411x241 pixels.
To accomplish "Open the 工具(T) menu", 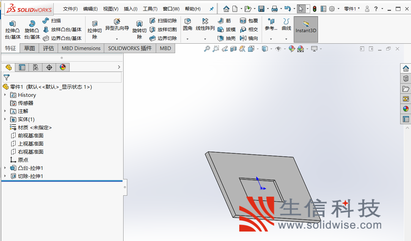I will [150, 9].
